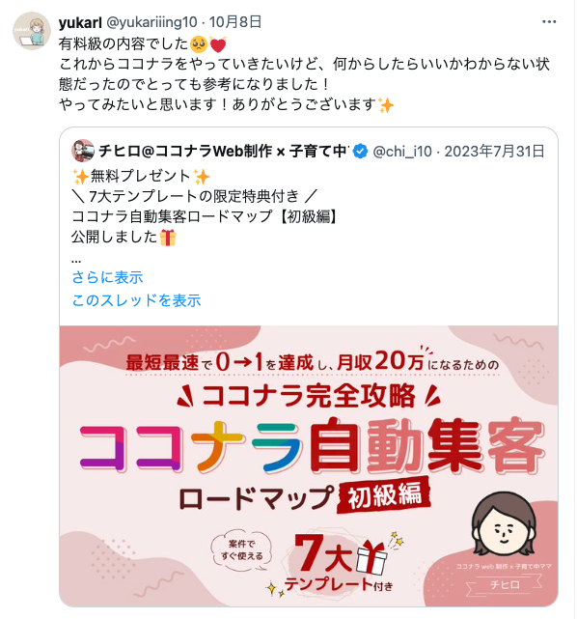Viewport: 577px width, 619px height.
Task: Open the ココナラ自動集客 roadmap banner image
Action: click(x=309, y=465)
